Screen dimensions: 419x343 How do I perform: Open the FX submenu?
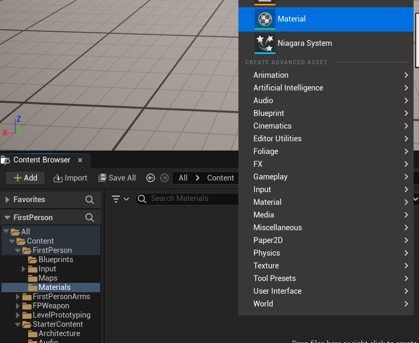coord(326,164)
